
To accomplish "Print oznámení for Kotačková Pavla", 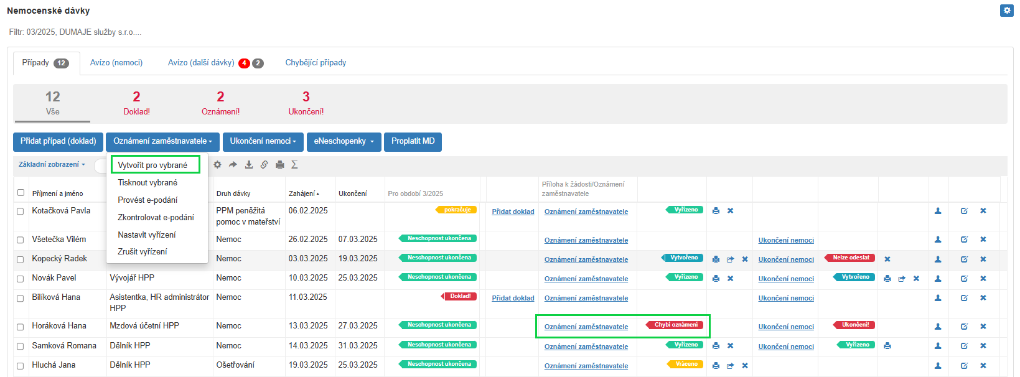I will (x=716, y=211).
